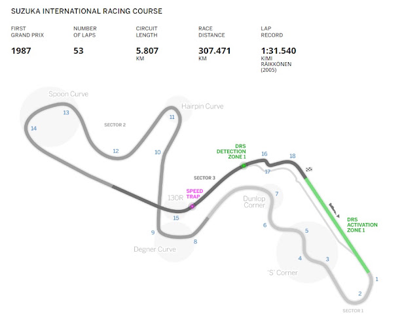Click the Sector 2 label

pyautogui.click(x=115, y=125)
